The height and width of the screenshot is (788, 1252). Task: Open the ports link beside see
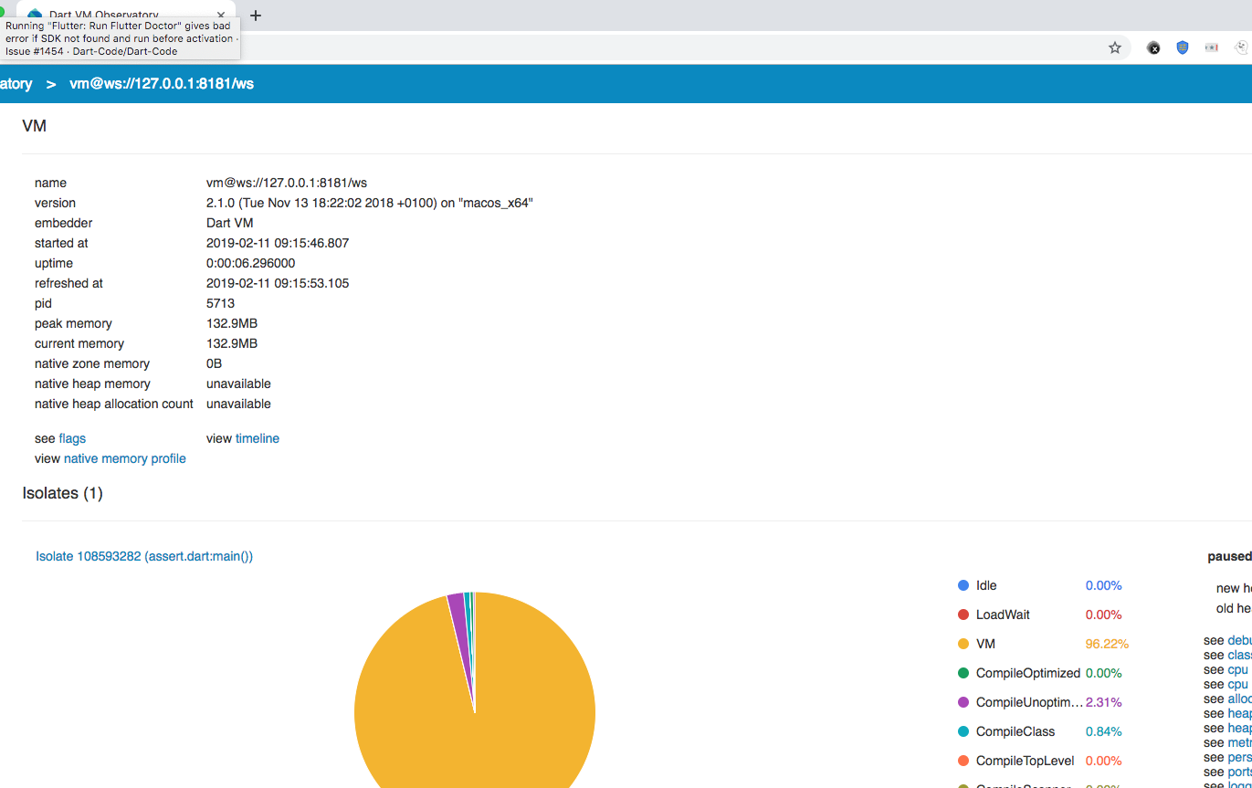pos(1239,772)
